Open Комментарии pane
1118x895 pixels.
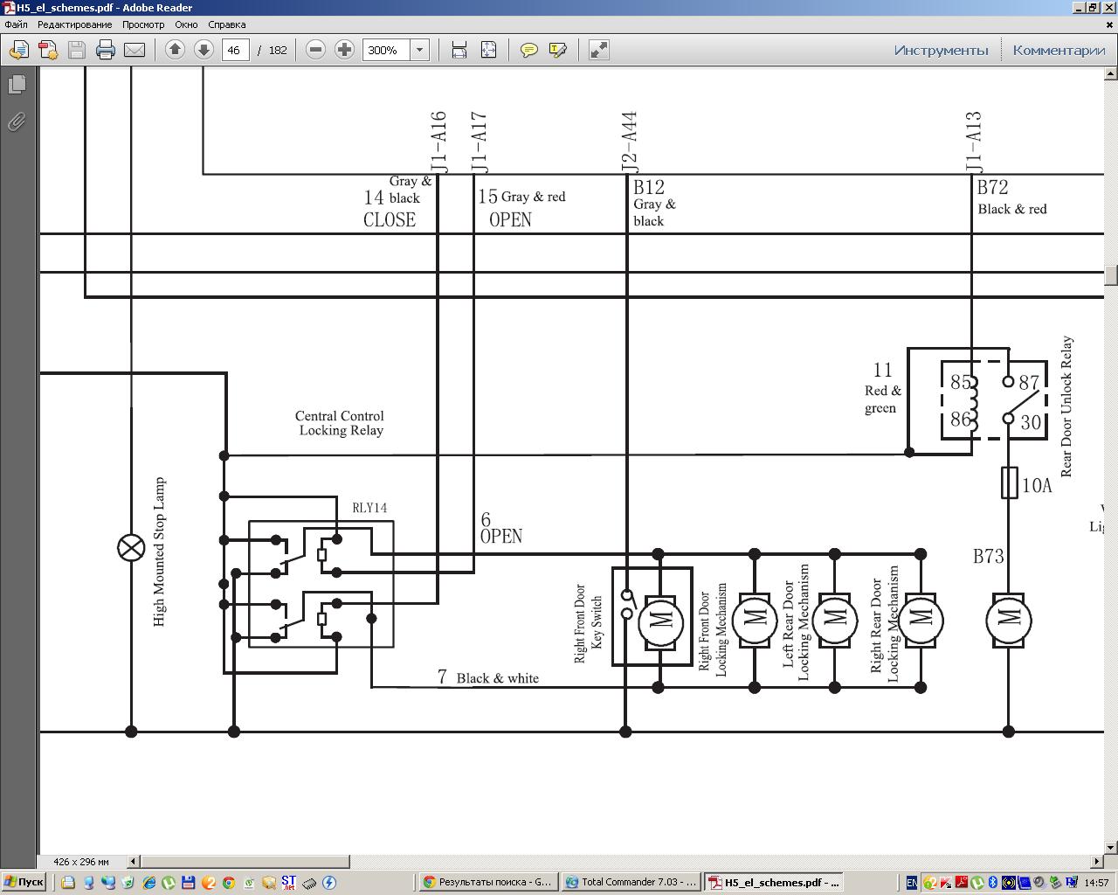1059,50
